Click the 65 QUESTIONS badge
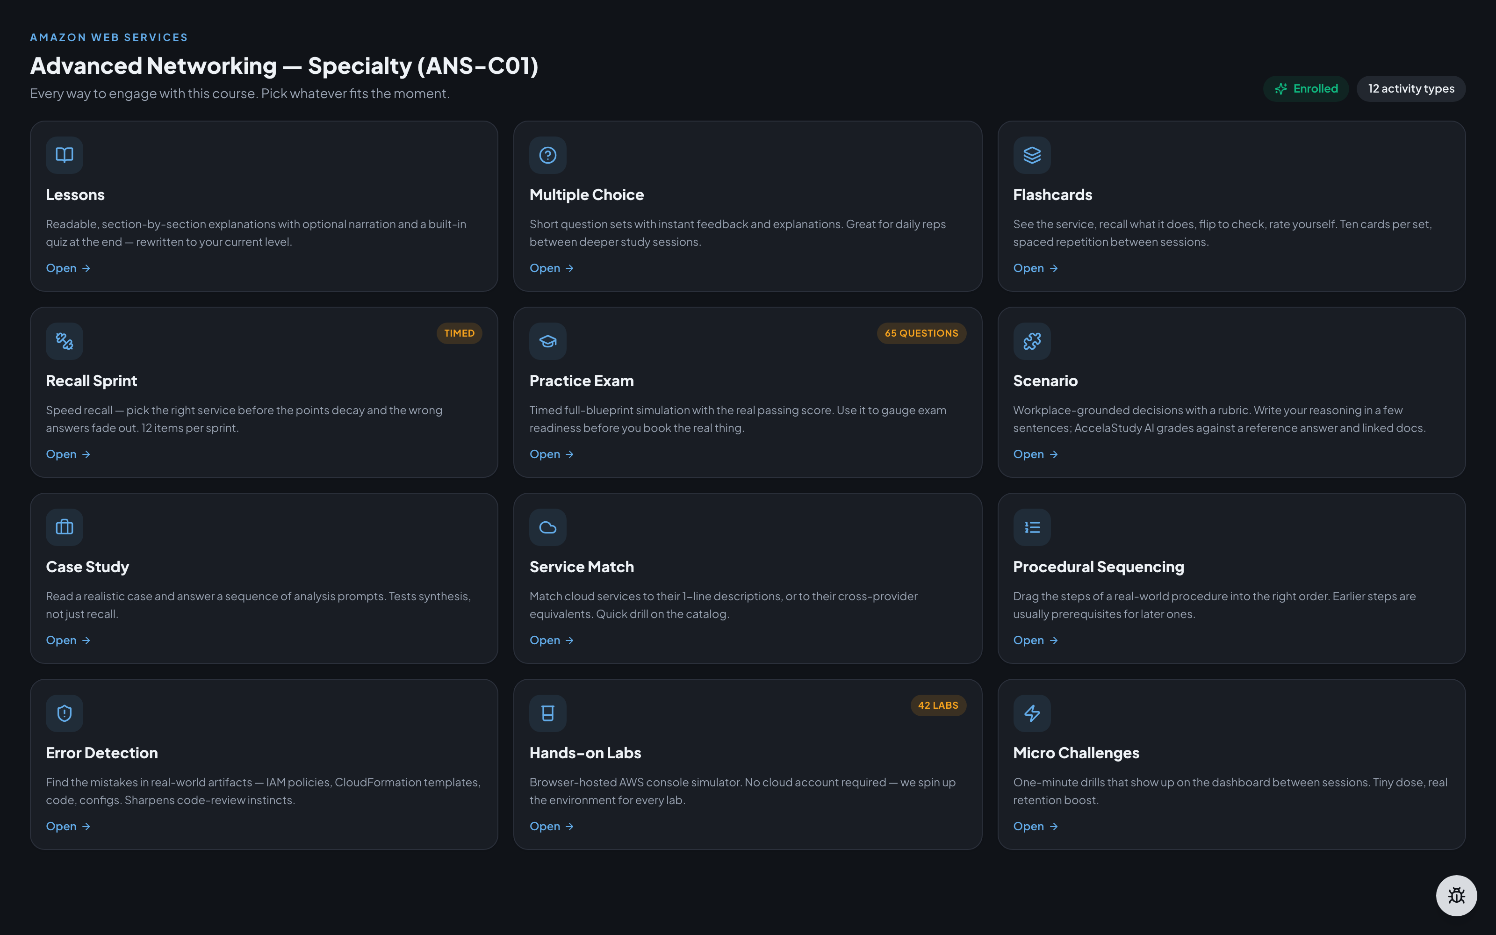 point(921,333)
